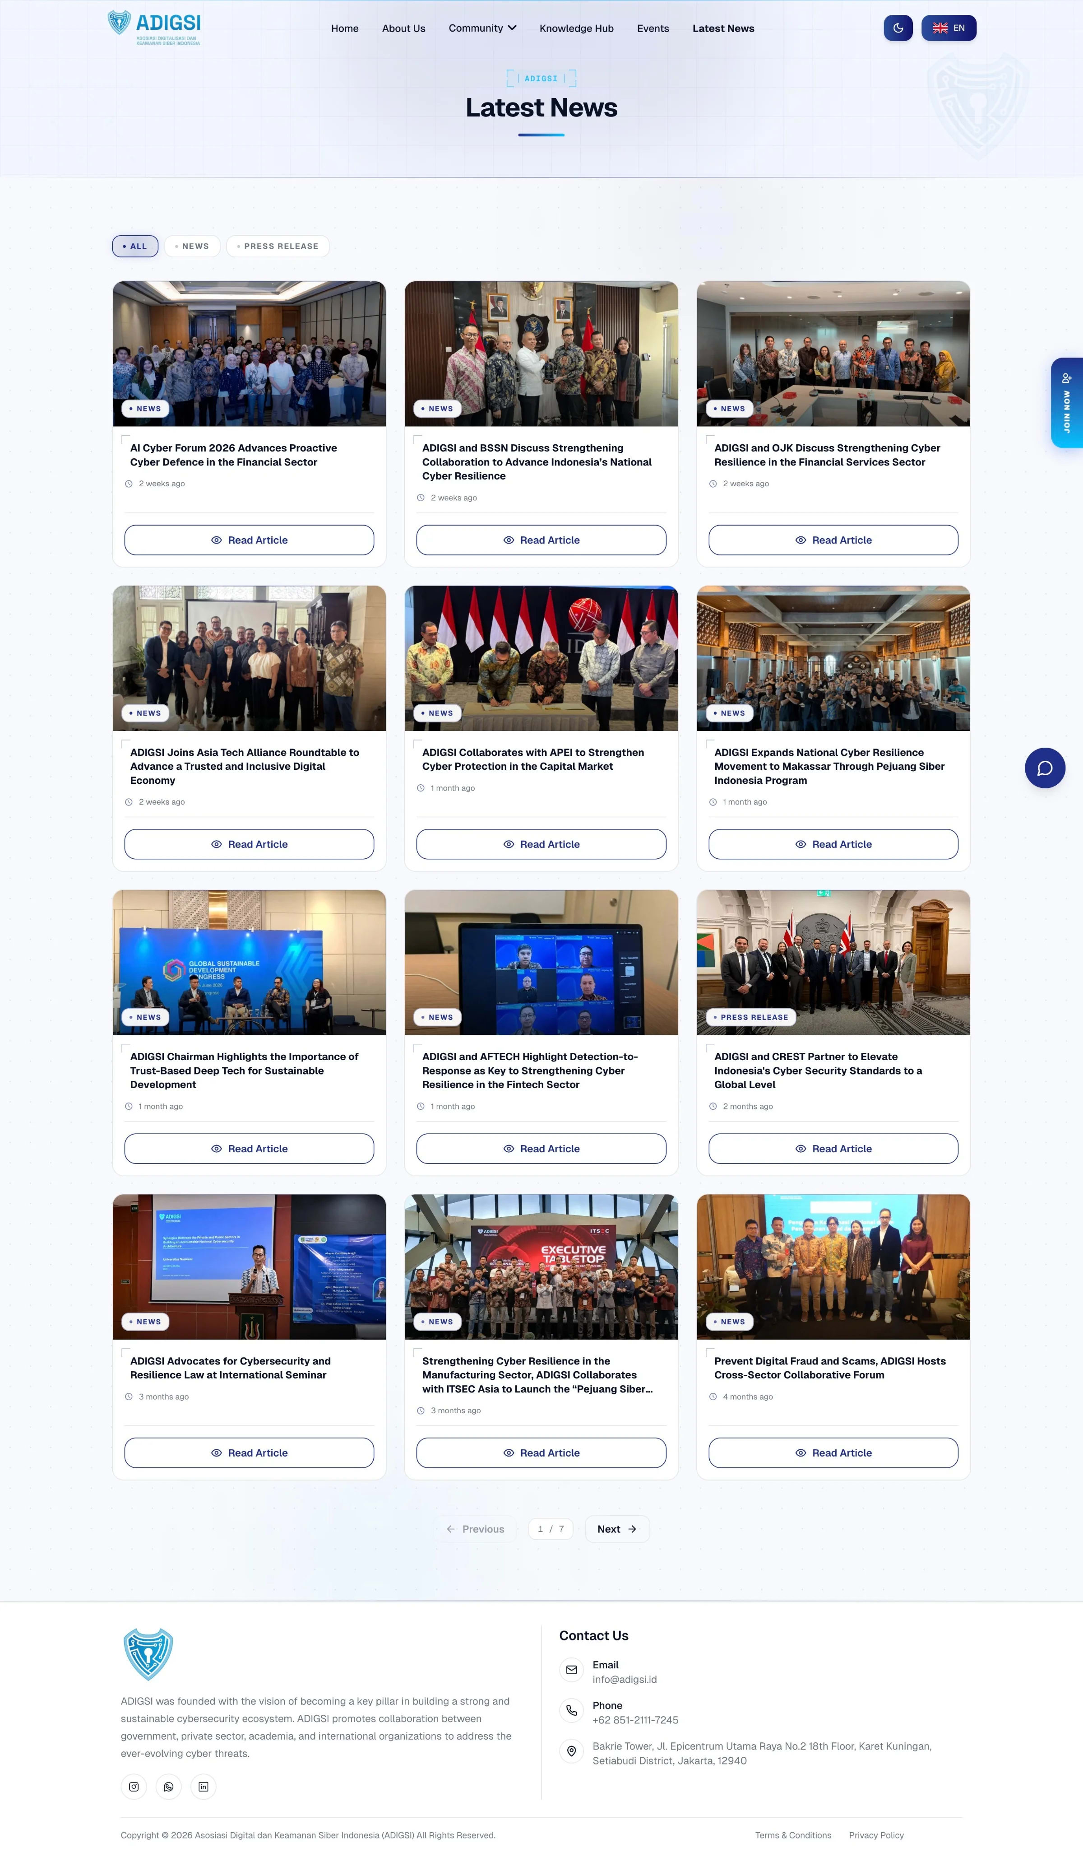This screenshot has height=1876, width=1083.
Task: Select Latest News in the navigation
Action: 723,28
